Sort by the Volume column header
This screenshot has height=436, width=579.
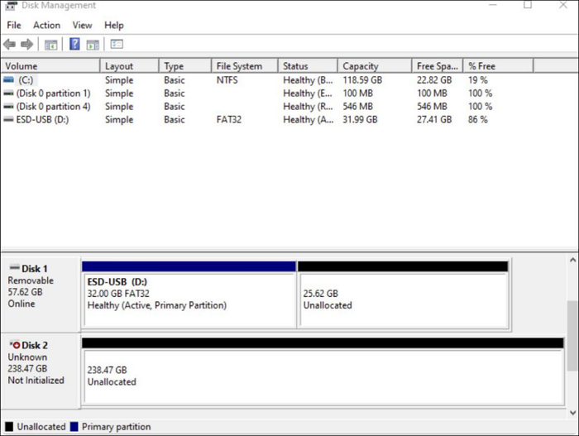[50, 66]
